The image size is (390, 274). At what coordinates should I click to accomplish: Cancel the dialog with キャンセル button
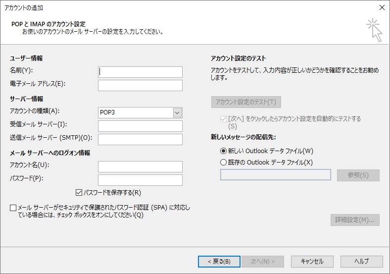coord(311,262)
